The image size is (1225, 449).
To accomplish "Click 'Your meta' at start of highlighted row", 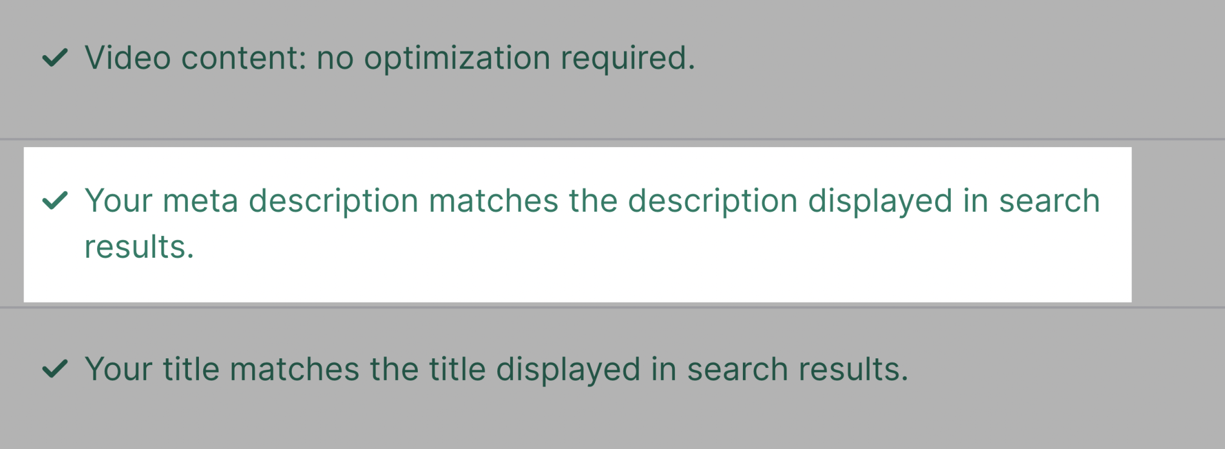I will point(161,201).
